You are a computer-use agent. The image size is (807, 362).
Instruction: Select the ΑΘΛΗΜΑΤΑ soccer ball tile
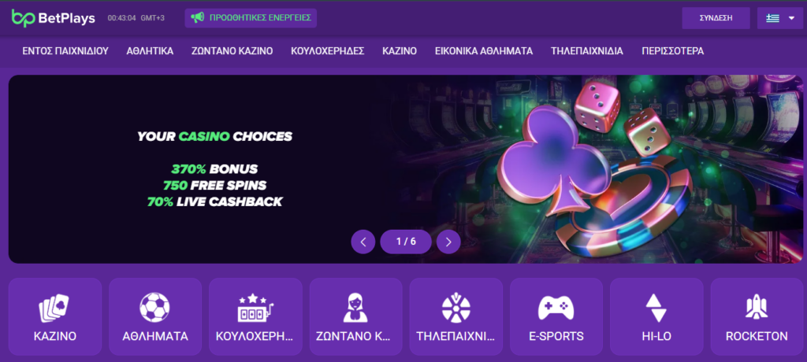(155, 316)
